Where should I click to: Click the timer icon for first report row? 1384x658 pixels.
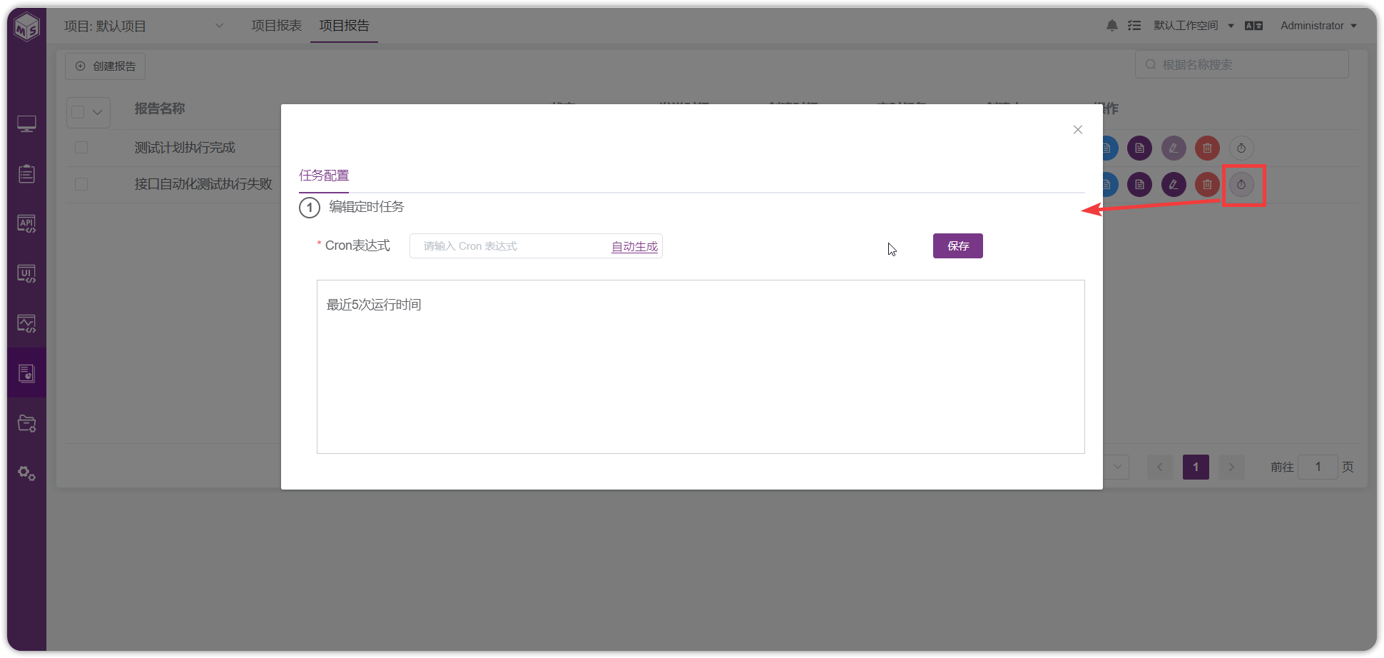(x=1241, y=148)
